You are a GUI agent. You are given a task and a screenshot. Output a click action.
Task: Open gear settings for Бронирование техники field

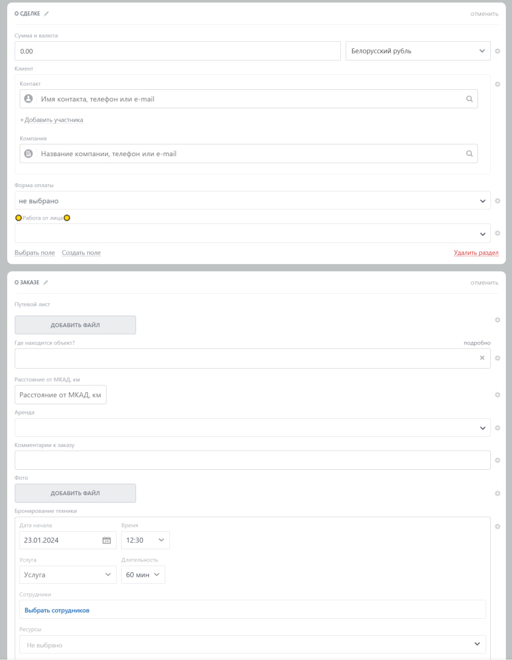[x=498, y=526]
